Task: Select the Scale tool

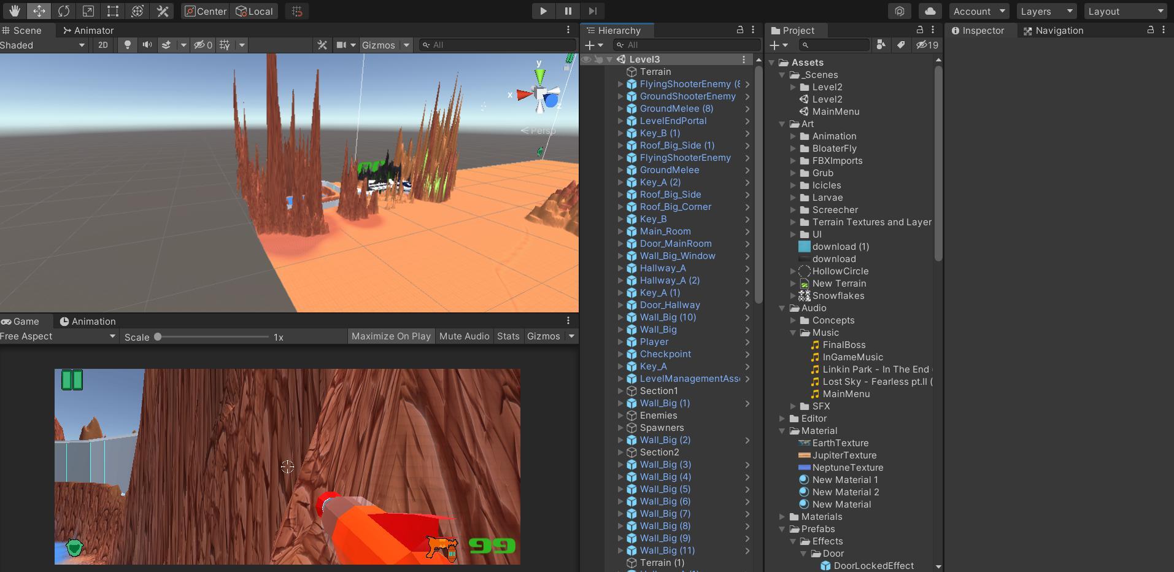Action: tap(88, 11)
